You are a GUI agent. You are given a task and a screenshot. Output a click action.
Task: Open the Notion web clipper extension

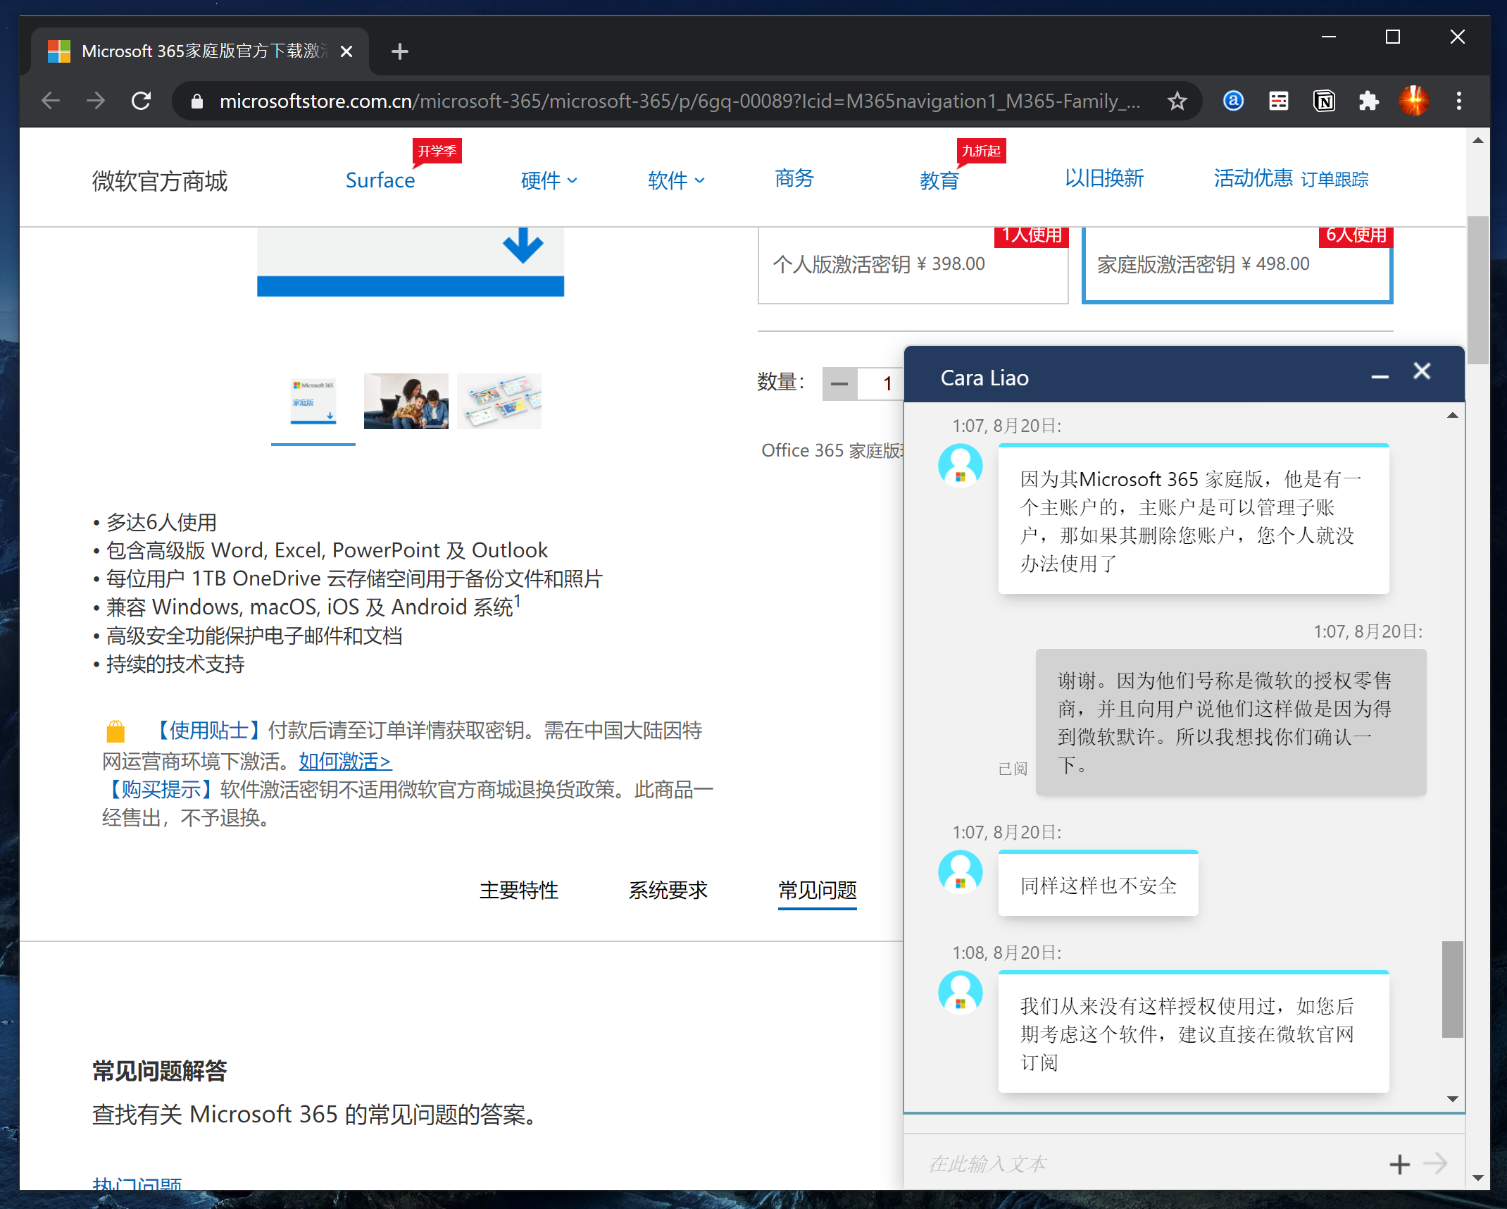coord(1324,101)
